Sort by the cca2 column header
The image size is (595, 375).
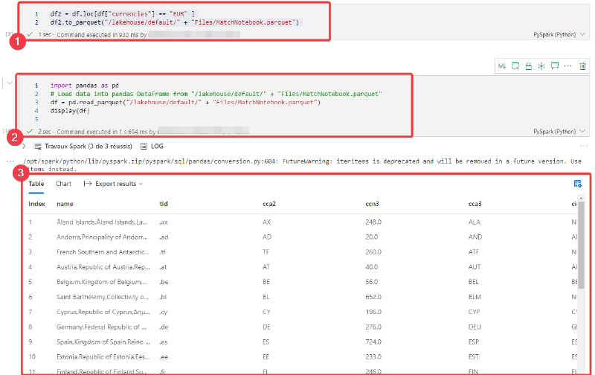(269, 204)
